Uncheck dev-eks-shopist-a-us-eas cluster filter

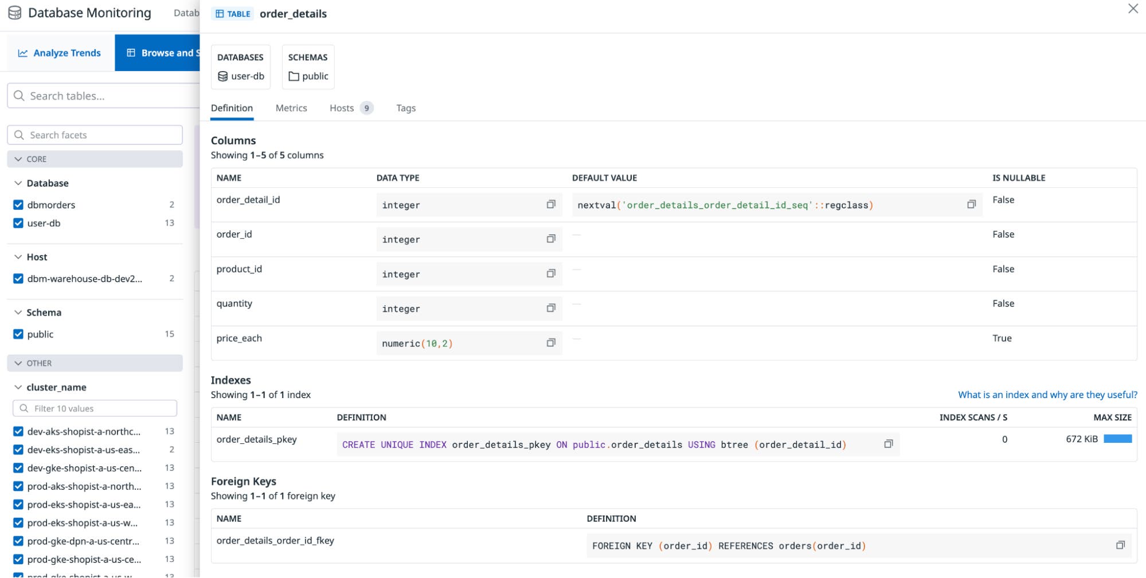17,449
